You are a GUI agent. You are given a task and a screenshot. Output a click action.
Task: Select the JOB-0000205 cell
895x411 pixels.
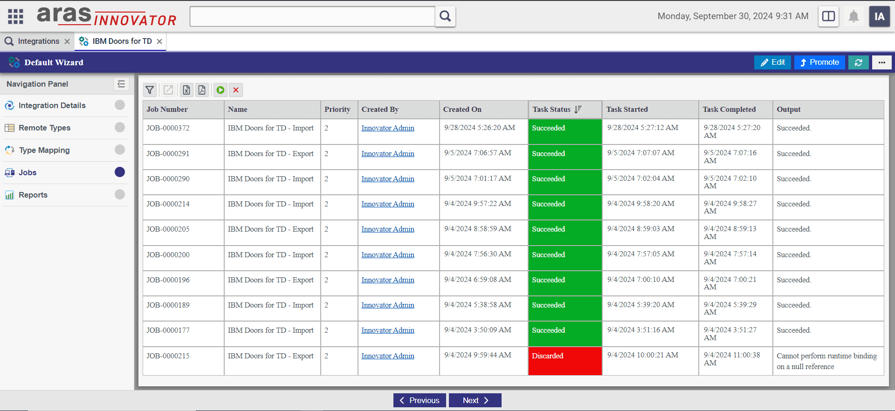click(x=183, y=233)
